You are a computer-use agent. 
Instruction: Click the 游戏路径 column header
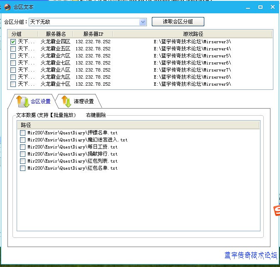[x=193, y=34]
